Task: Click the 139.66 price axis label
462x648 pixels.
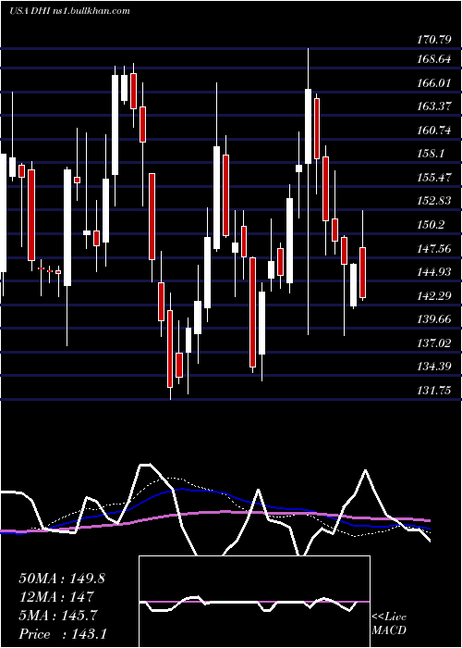Action: pyautogui.click(x=433, y=319)
